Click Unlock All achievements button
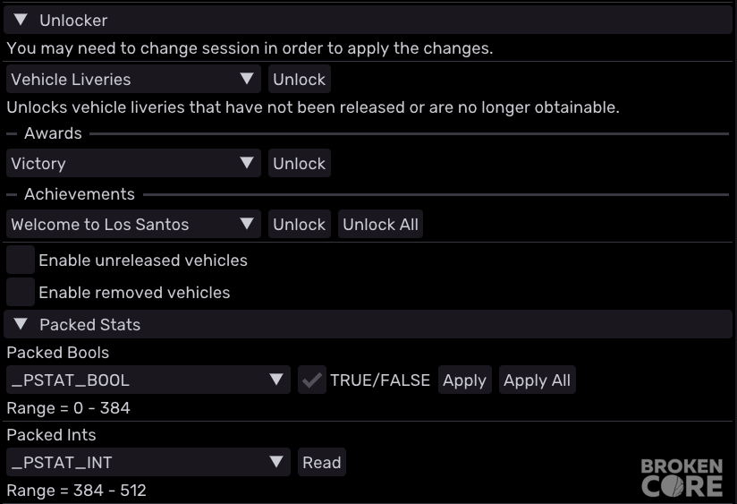 pyautogui.click(x=380, y=224)
